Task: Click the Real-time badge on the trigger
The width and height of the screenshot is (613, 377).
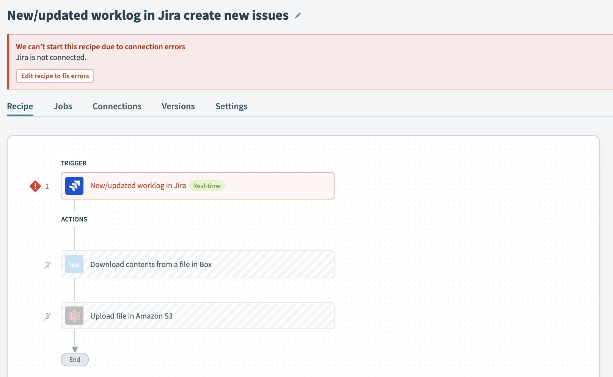Action: coord(207,185)
